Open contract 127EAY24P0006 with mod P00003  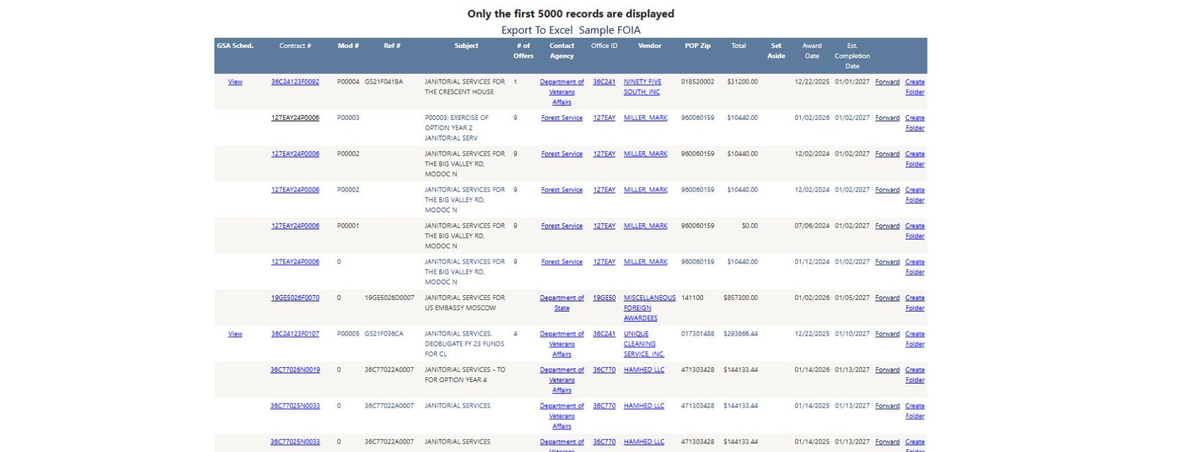[295, 118]
